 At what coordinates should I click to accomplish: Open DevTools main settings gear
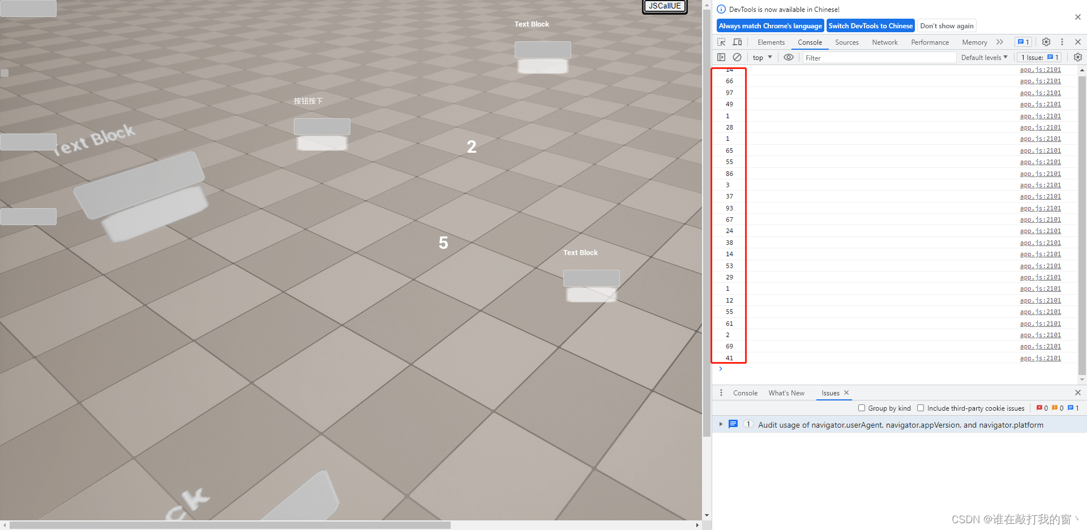point(1046,42)
